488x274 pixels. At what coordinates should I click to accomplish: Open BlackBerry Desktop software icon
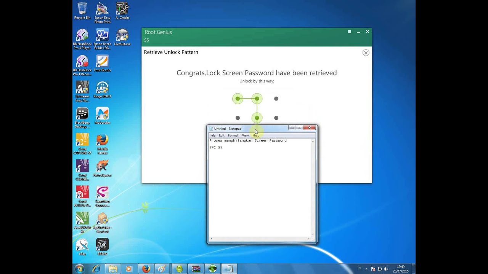(82, 118)
